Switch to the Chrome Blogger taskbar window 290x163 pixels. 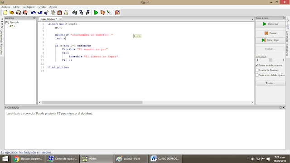(28, 159)
